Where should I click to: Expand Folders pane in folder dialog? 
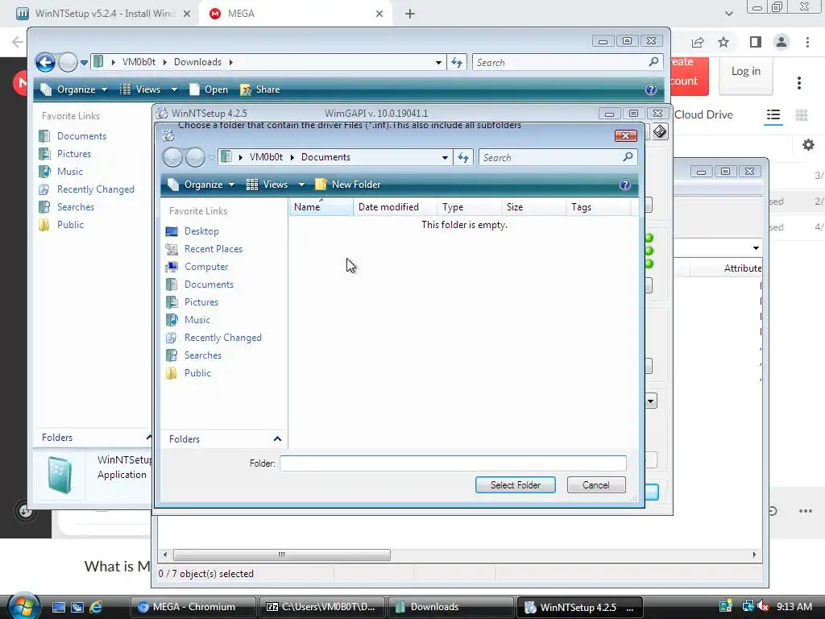click(277, 439)
